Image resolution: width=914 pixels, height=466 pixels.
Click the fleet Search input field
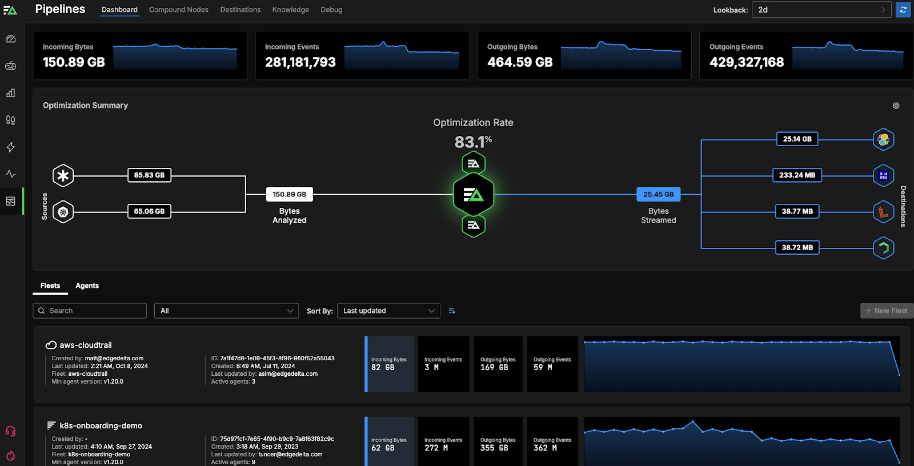90,311
